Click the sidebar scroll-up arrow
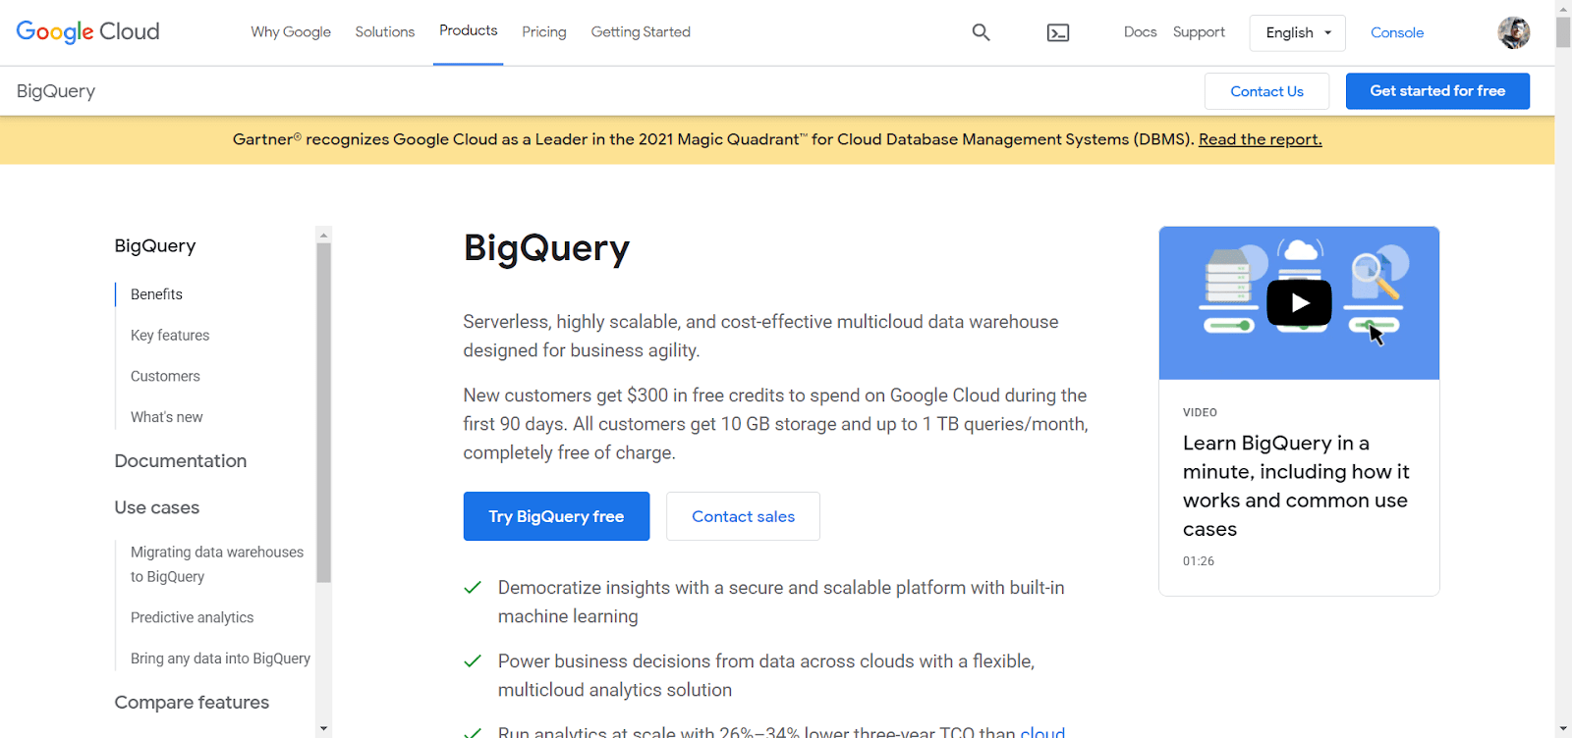The width and height of the screenshot is (1572, 738). pyautogui.click(x=324, y=235)
